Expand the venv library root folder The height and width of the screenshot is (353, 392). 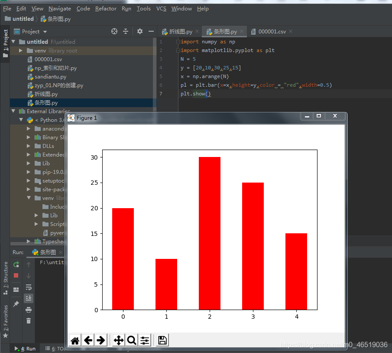[x=21, y=51]
